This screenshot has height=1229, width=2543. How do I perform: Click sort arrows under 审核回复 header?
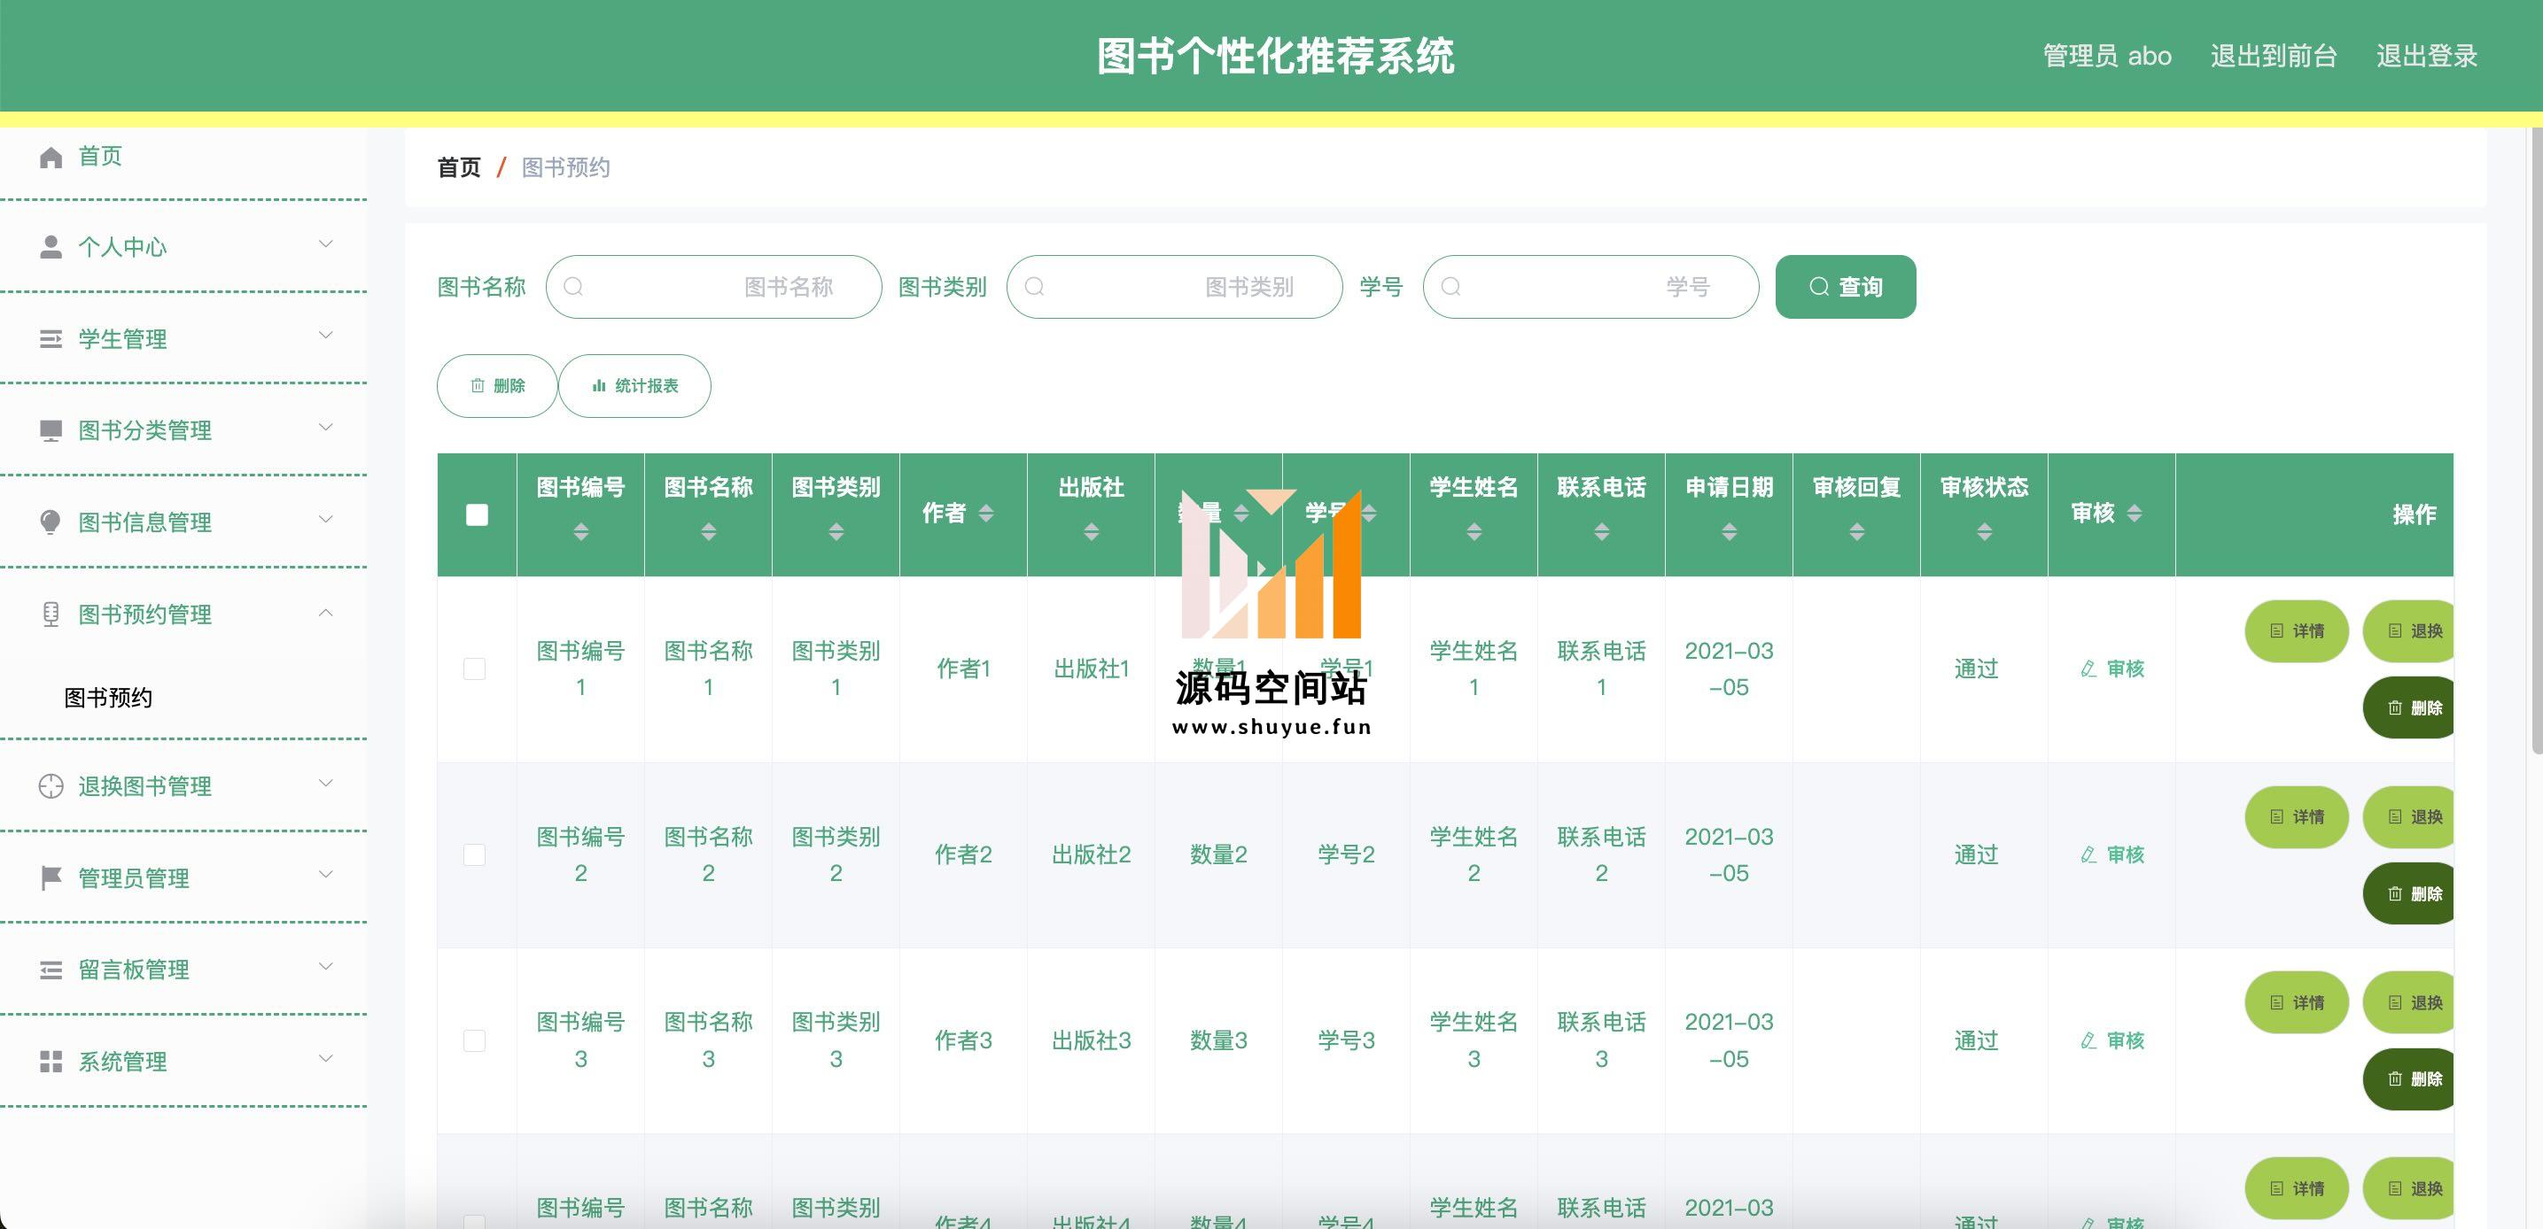pyautogui.click(x=1857, y=533)
